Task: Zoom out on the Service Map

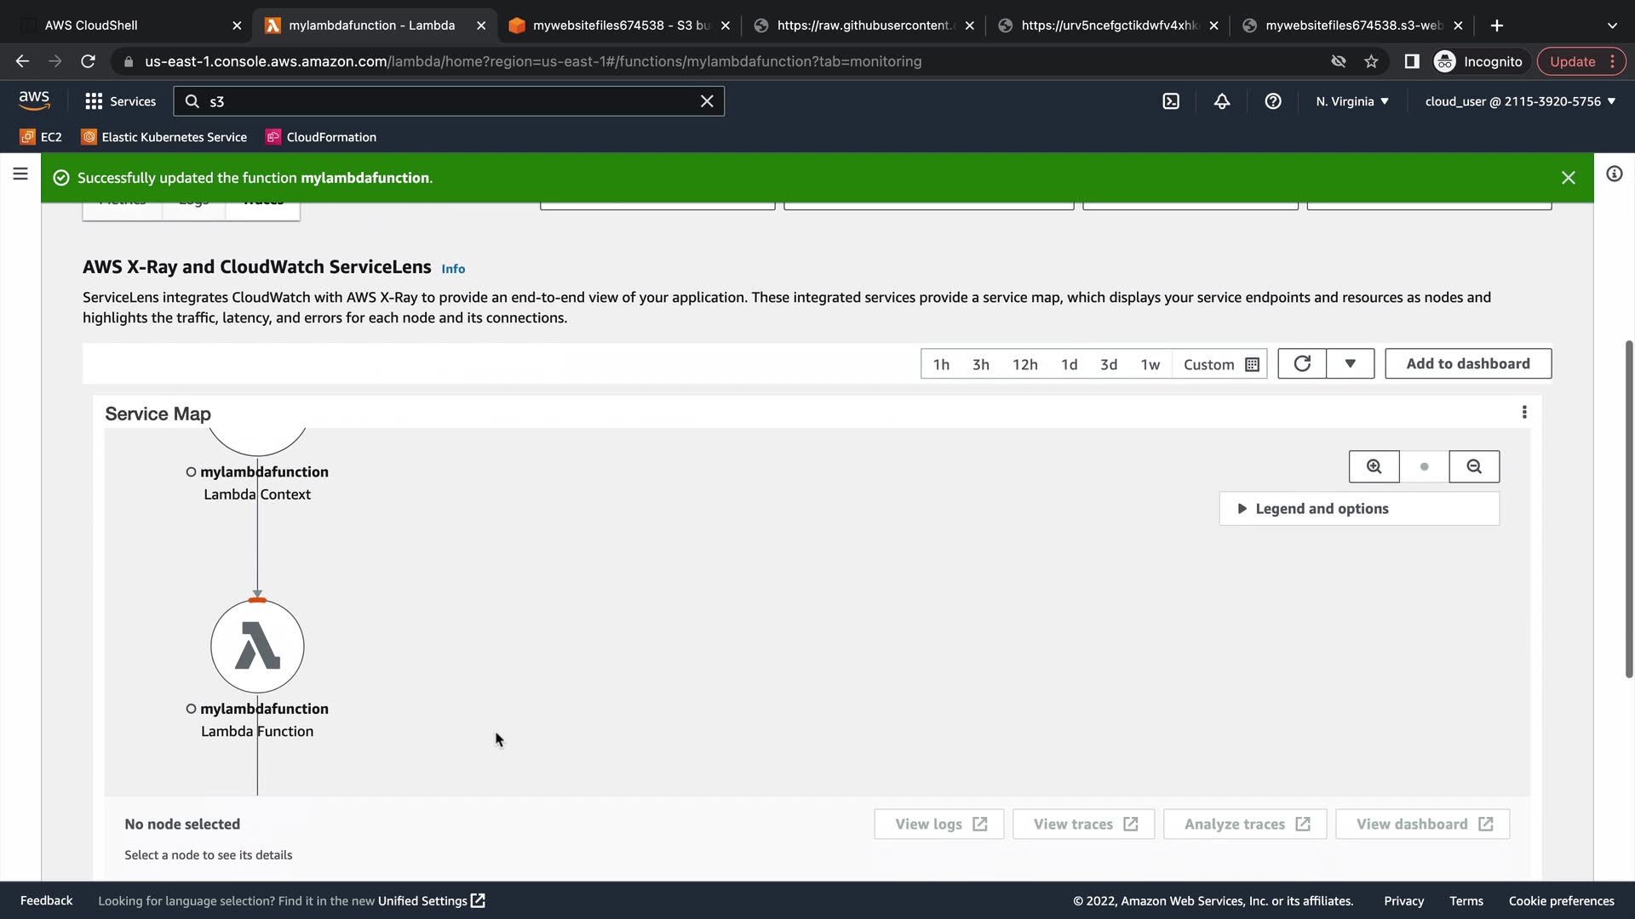Action: coord(1474,466)
